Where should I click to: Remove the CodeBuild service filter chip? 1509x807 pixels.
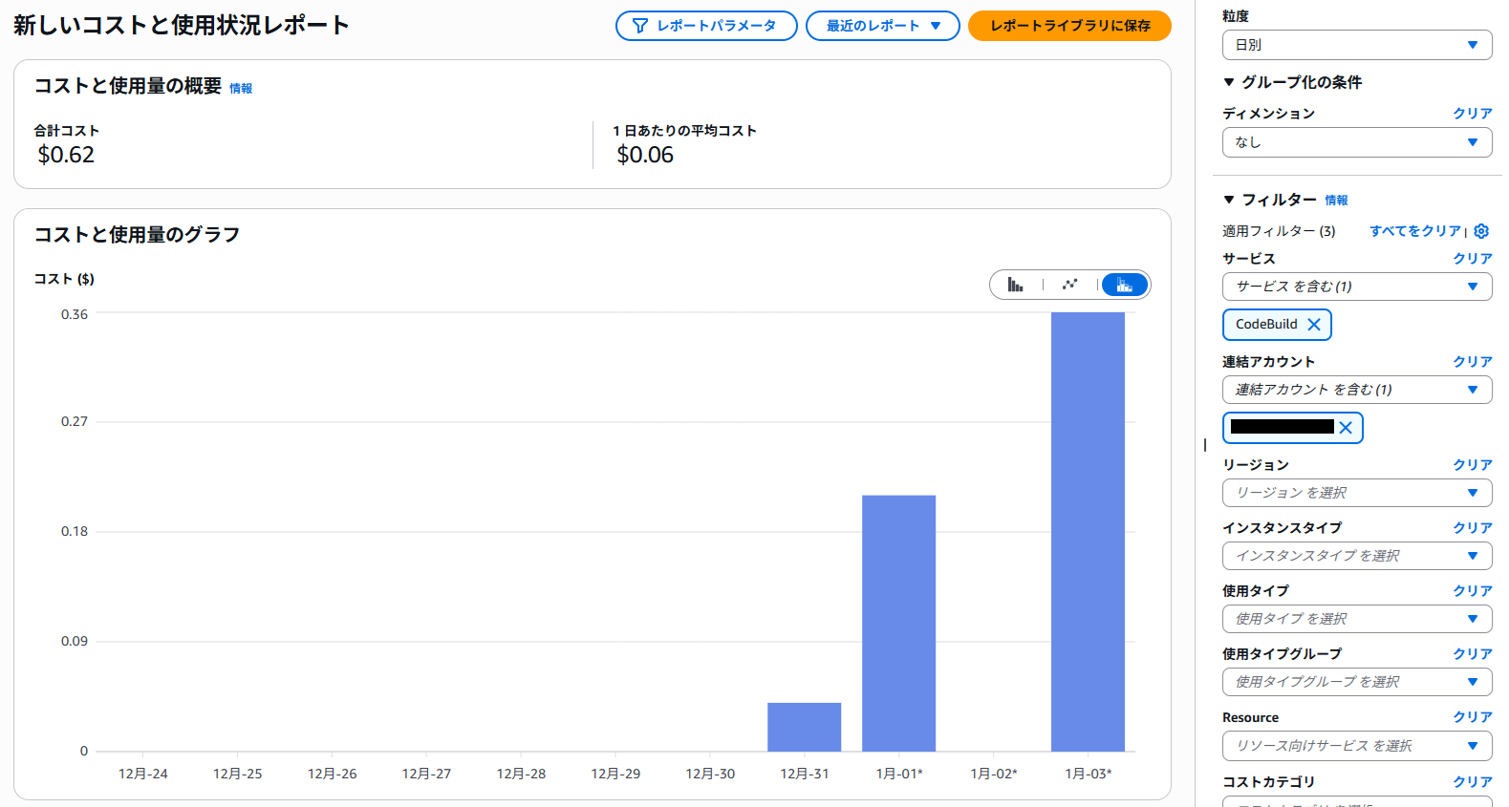point(1314,325)
